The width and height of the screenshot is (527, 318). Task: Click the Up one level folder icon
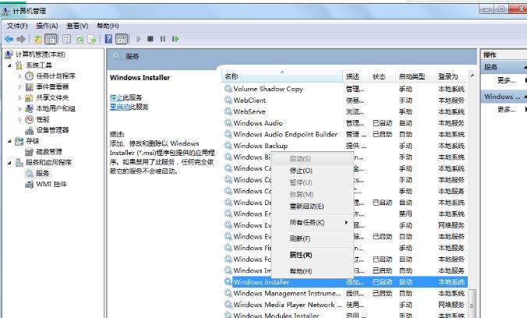click(x=38, y=39)
